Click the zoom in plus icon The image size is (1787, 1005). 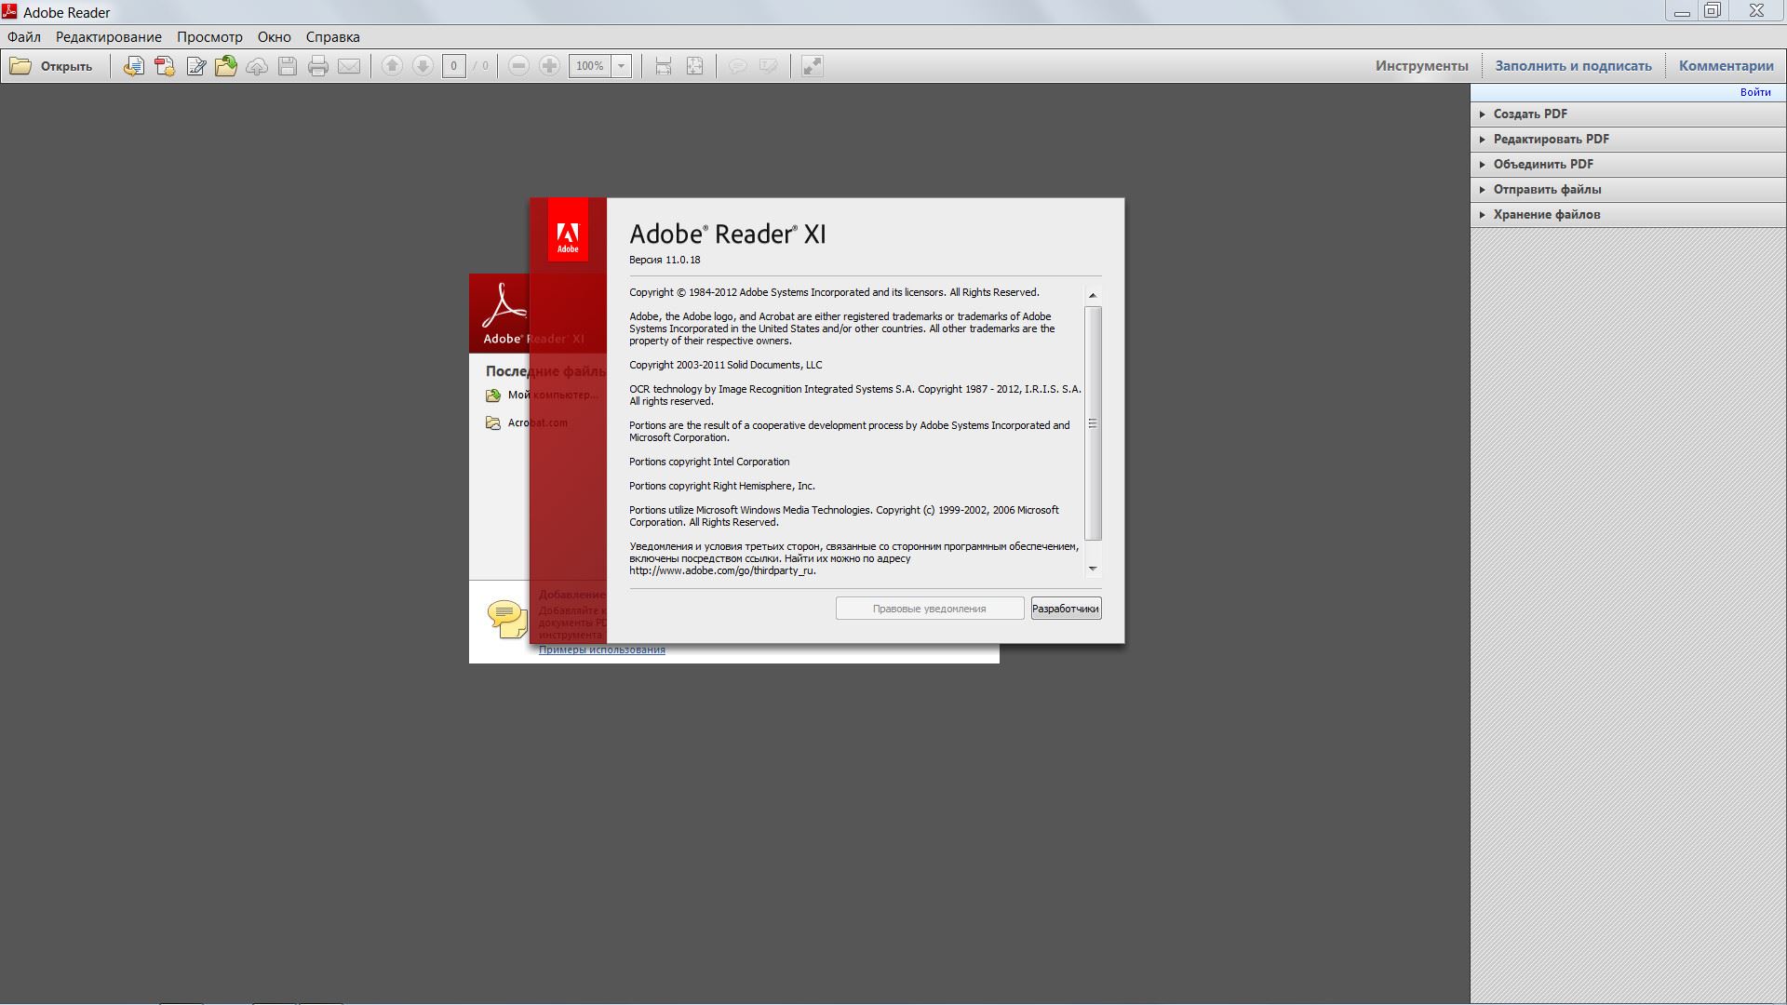pyautogui.click(x=550, y=66)
